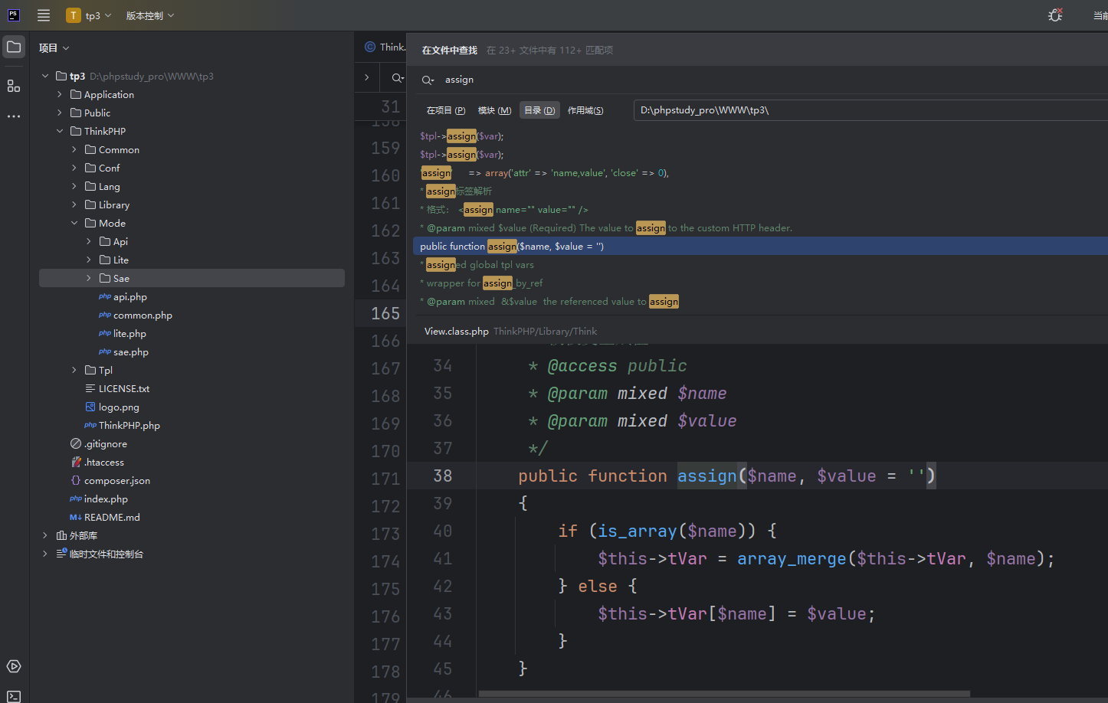Open the Services tool window icon
Viewport: 1108px width, 703px height.
point(14,666)
